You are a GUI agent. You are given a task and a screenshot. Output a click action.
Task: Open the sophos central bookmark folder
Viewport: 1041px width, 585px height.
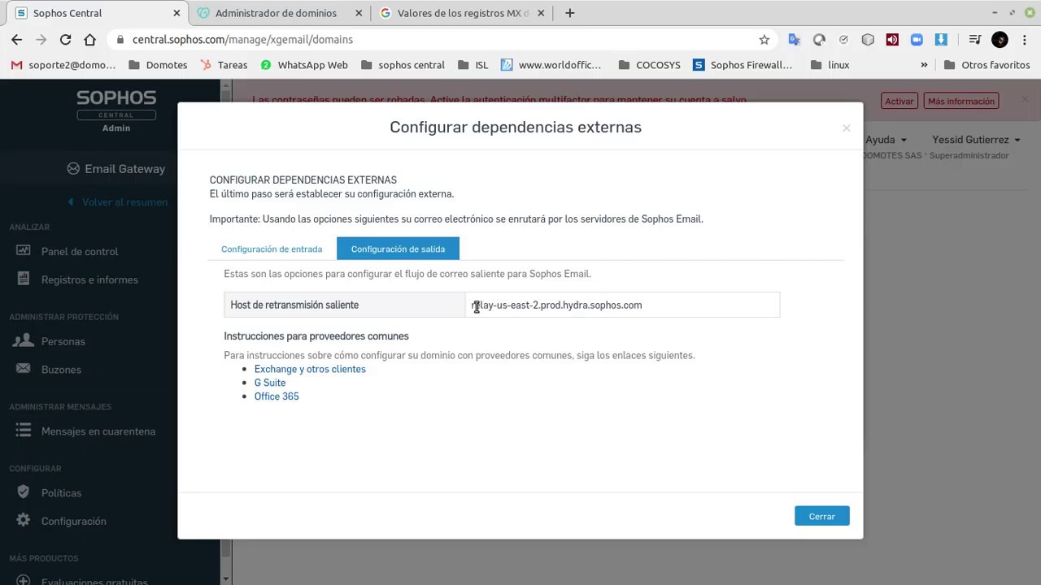[x=403, y=65]
